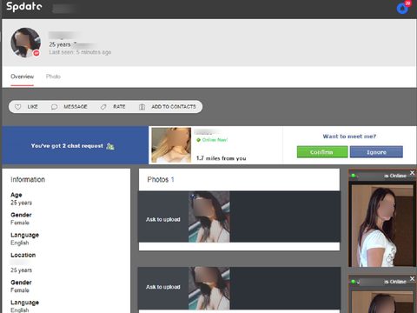Click the Rate tag icon

click(x=103, y=107)
